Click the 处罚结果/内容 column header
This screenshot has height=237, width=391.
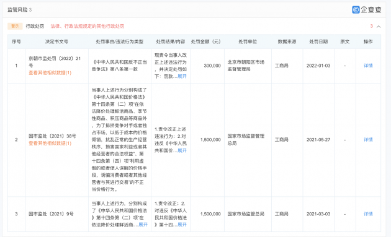coord(171,42)
